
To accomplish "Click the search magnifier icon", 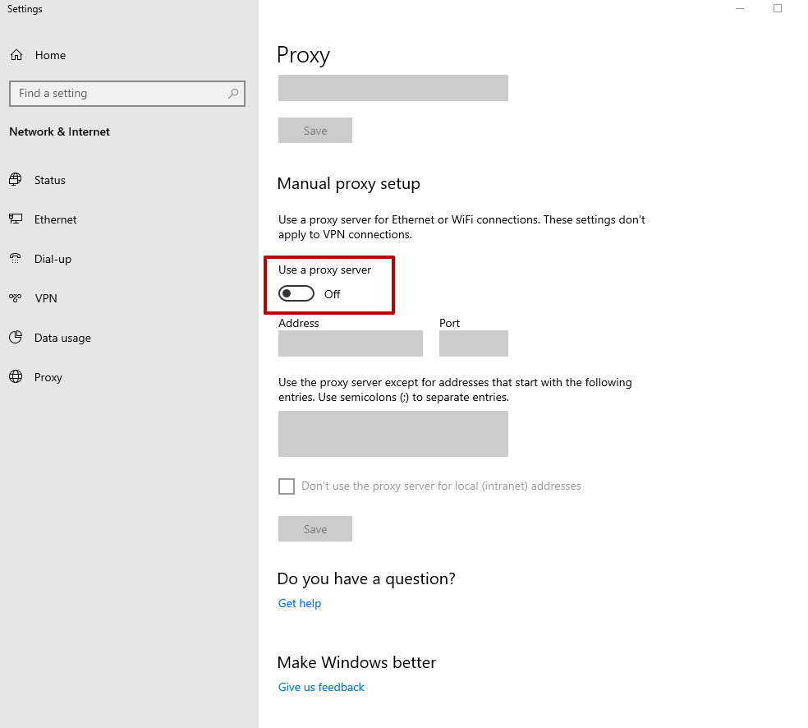I will point(233,94).
